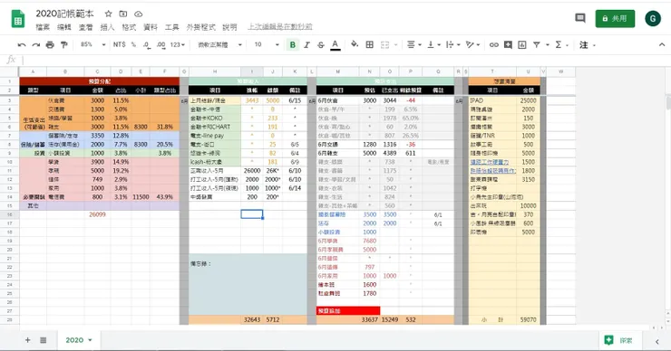The width and height of the screenshot is (671, 351).
Task: Open the Google Sheets home icon
Action: click(18, 19)
